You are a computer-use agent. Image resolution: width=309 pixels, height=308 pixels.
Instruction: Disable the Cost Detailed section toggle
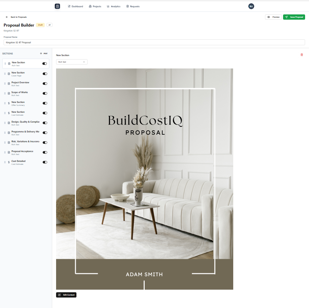tap(45, 163)
